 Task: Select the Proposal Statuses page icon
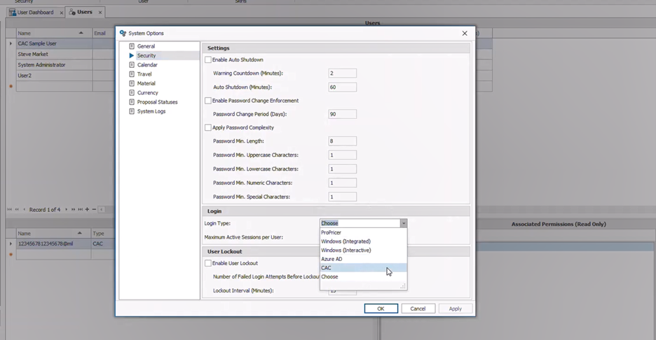131,102
